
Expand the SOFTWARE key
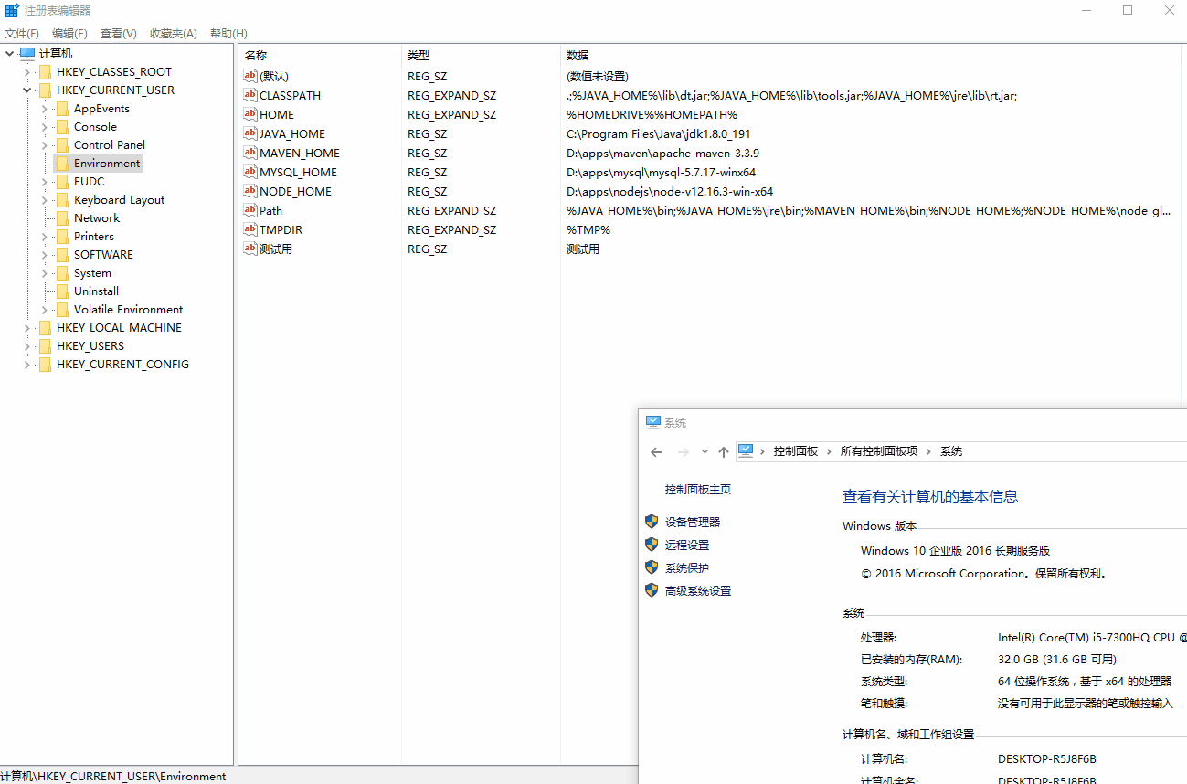pos(45,255)
